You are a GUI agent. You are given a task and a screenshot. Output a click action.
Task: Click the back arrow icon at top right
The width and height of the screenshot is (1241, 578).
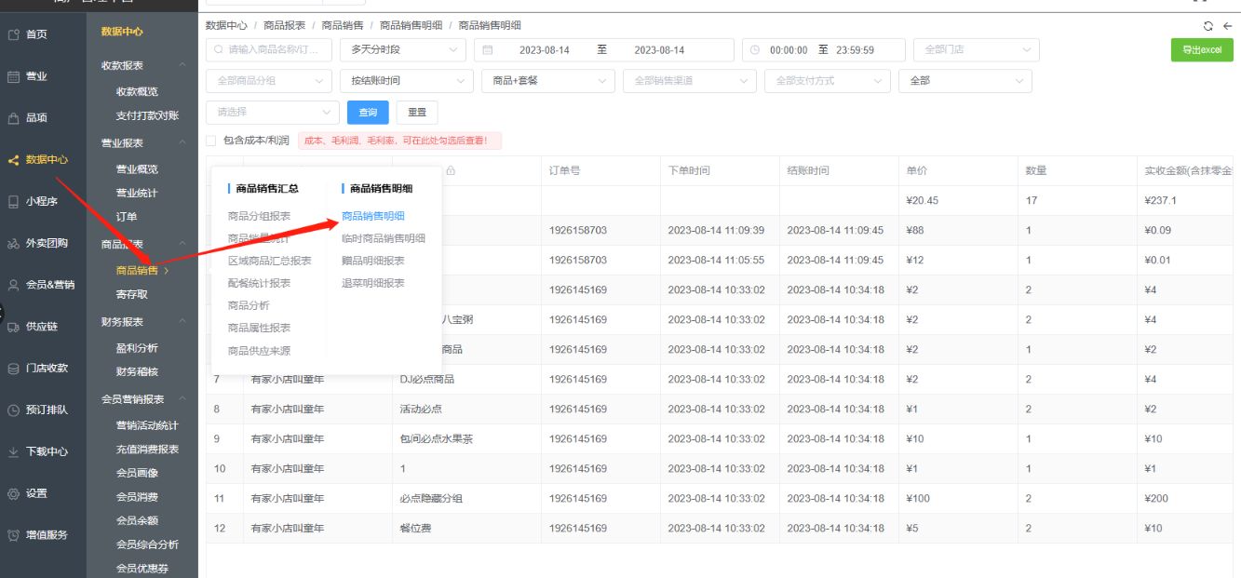(x=1227, y=26)
